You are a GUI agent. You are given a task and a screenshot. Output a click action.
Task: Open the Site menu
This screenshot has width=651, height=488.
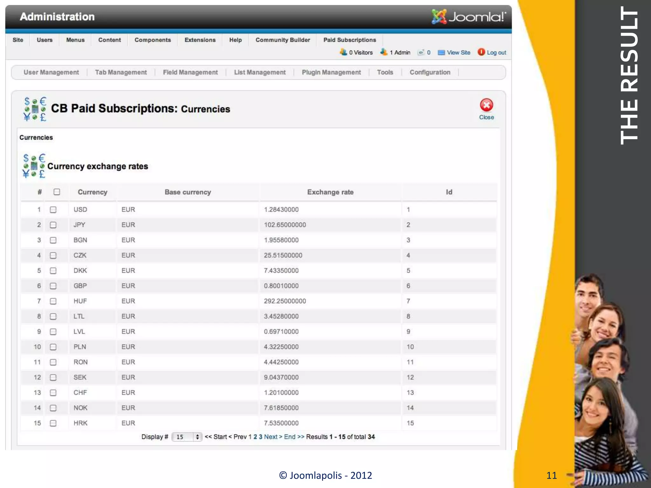coord(18,40)
